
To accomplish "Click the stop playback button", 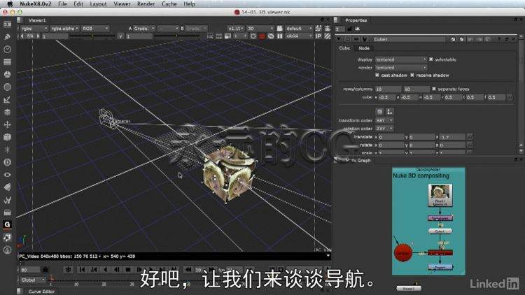I will point(127,270).
